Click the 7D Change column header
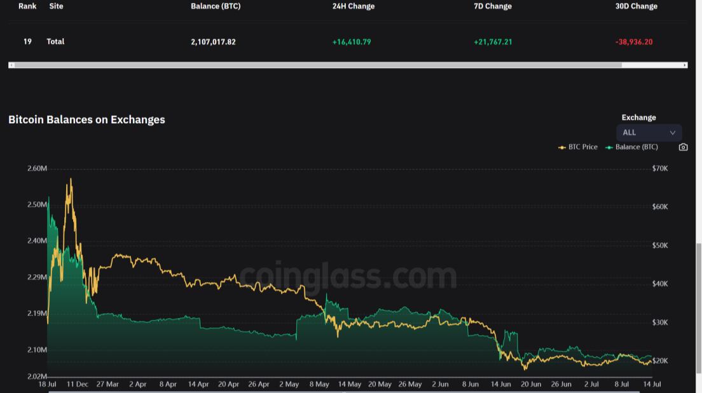Image resolution: width=702 pixels, height=393 pixels. pos(493,6)
